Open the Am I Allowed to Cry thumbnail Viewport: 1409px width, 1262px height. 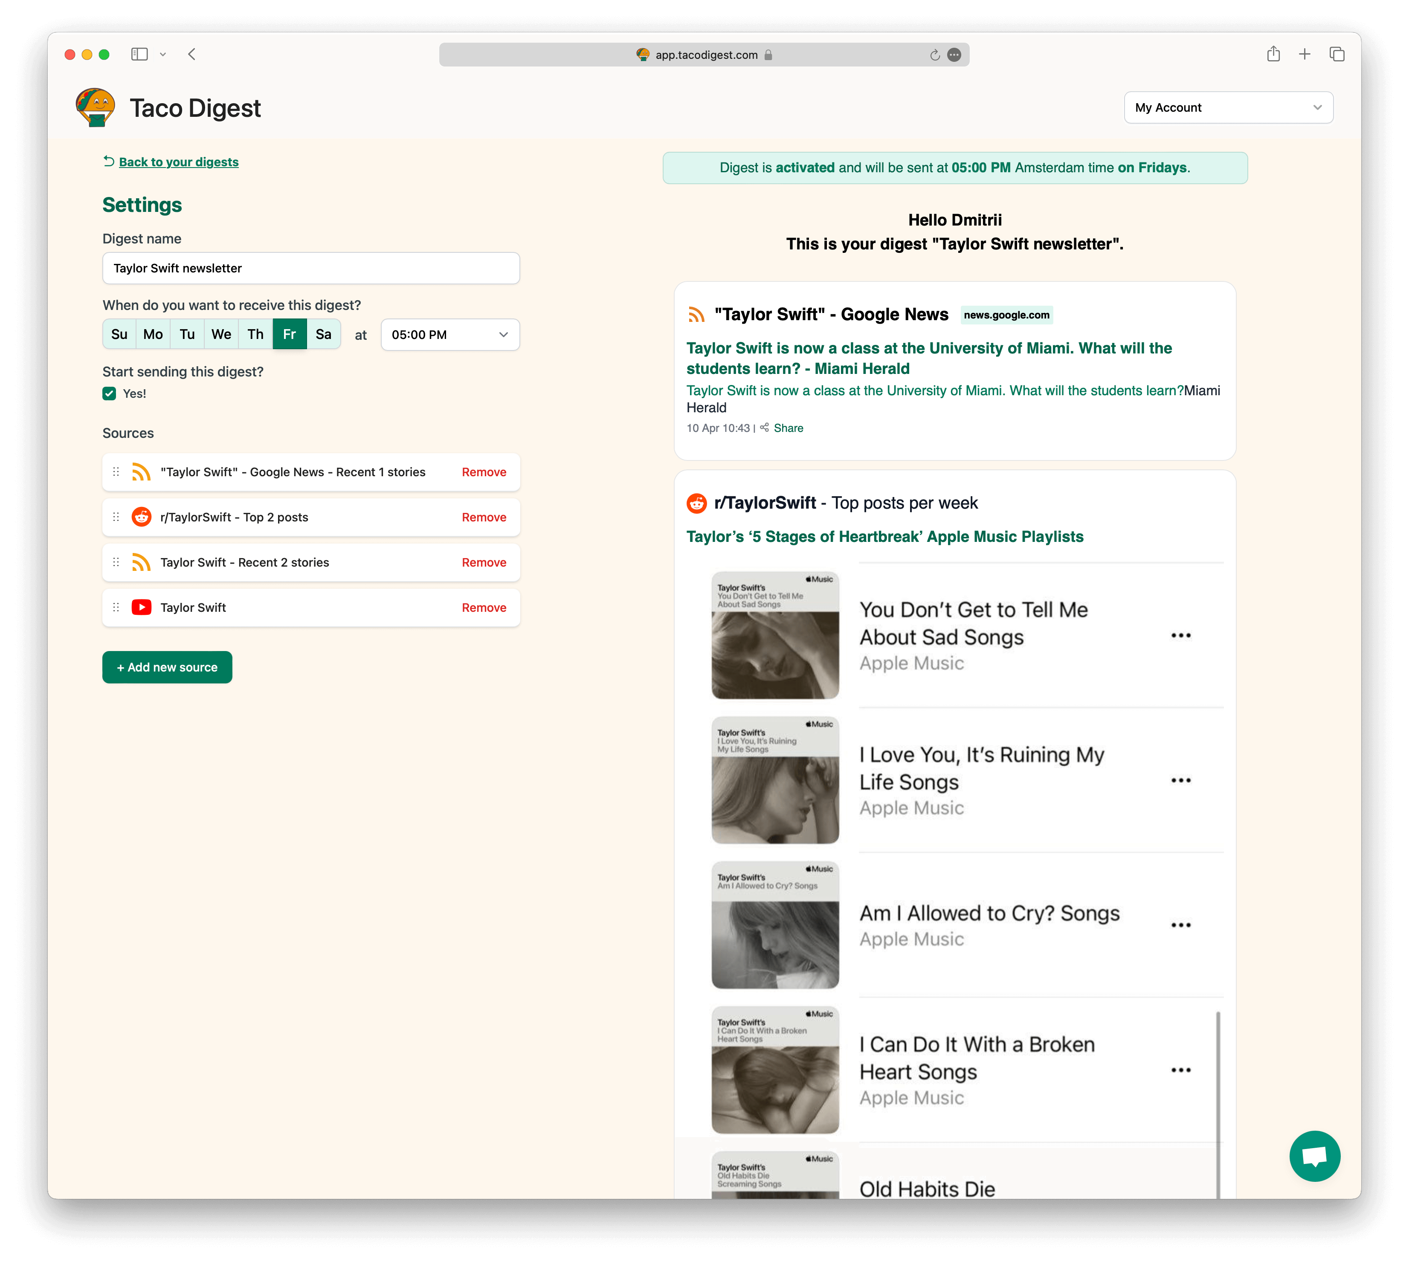click(x=775, y=925)
